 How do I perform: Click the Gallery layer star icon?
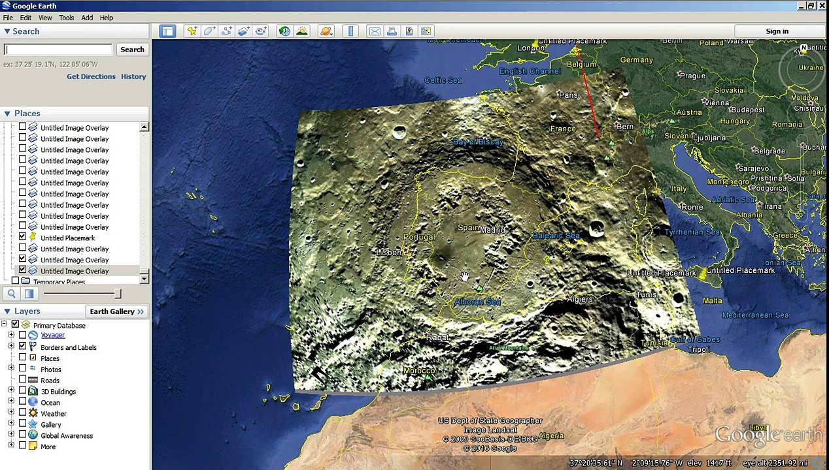[33, 425]
